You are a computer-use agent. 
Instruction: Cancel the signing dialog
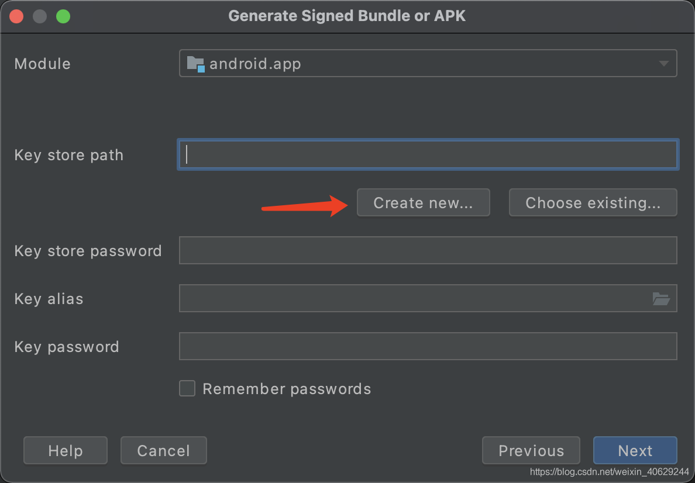point(164,450)
